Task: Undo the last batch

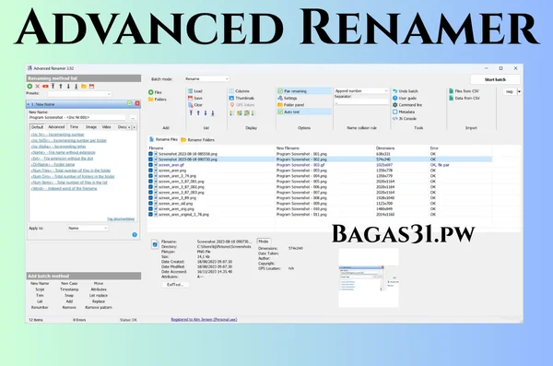Action: click(x=406, y=91)
